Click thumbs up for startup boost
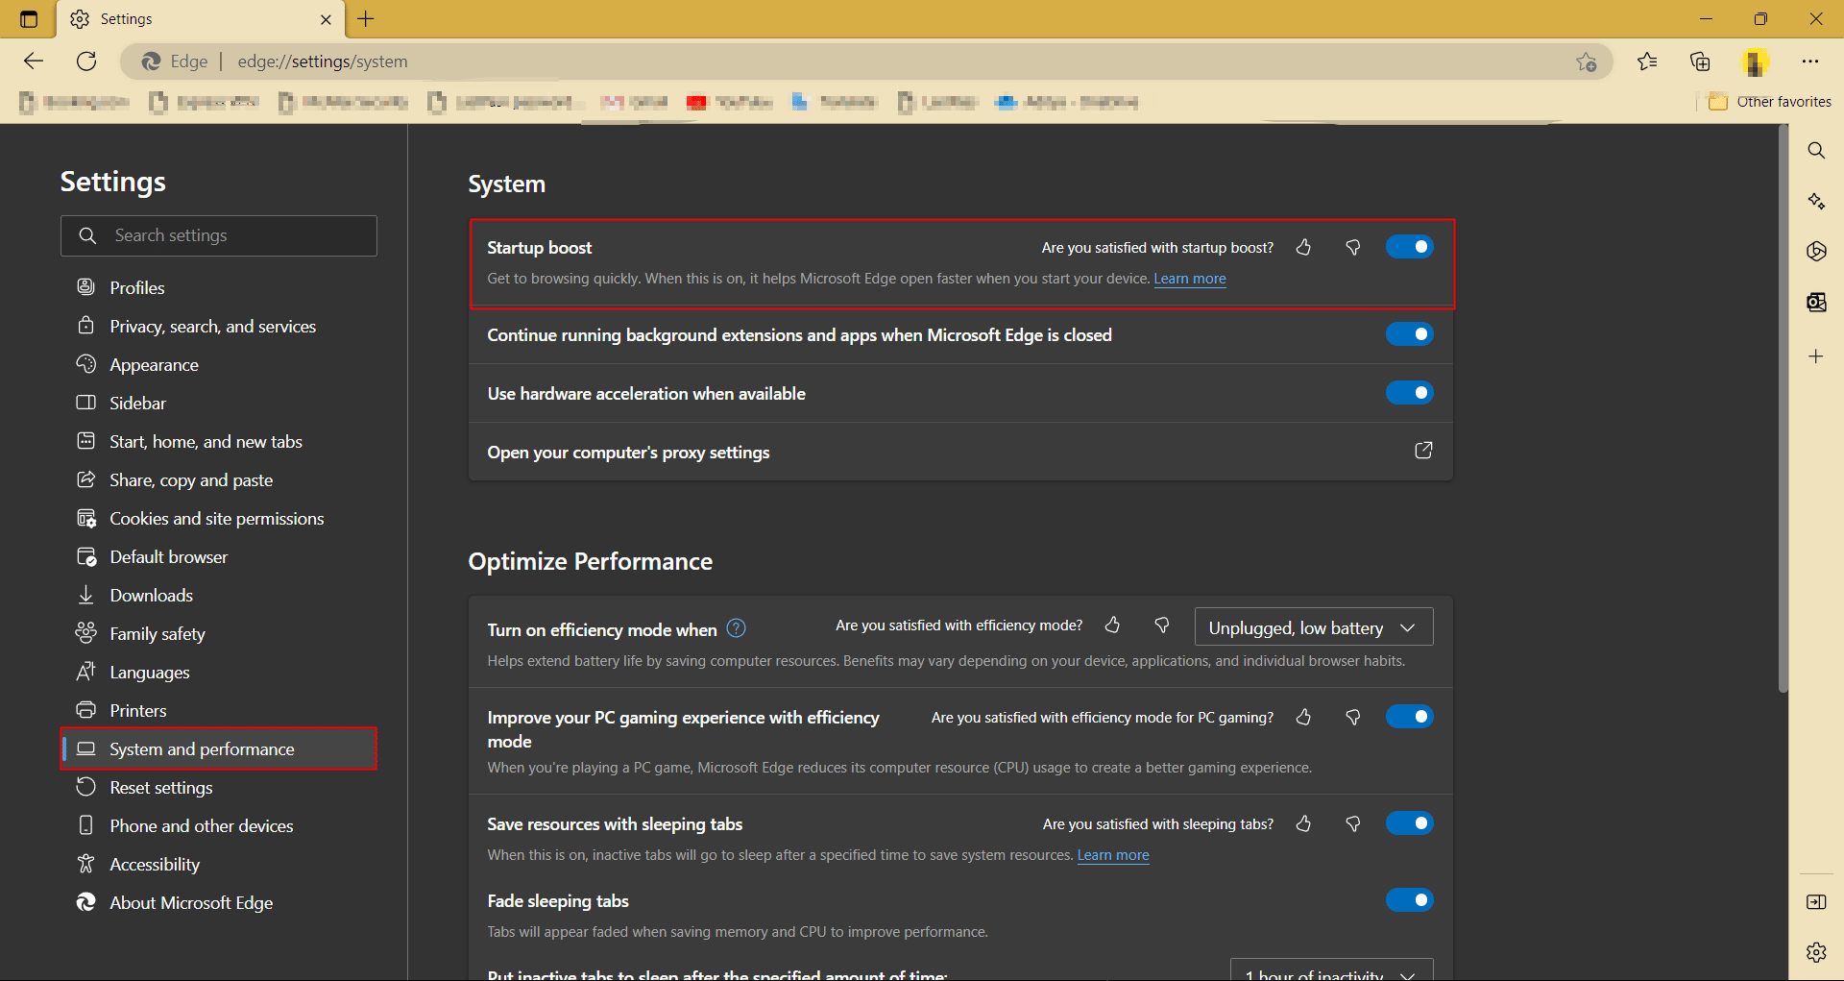 (x=1303, y=248)
